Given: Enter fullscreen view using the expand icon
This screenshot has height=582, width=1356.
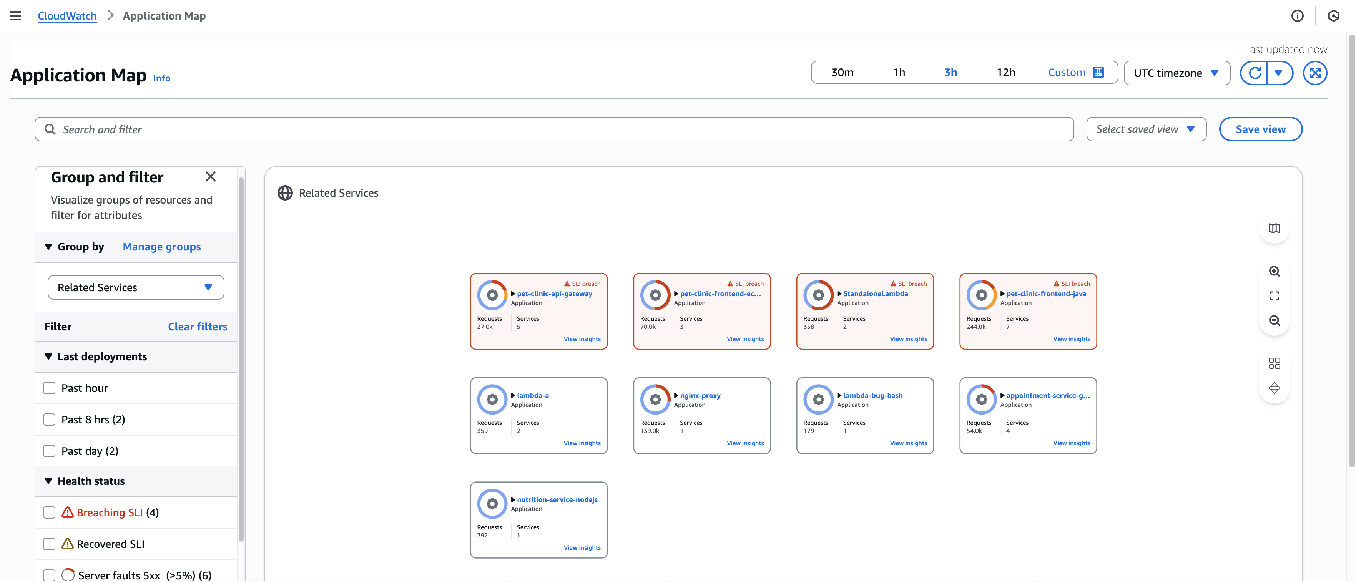Looking at the screenshot, I should [1275, 296].
